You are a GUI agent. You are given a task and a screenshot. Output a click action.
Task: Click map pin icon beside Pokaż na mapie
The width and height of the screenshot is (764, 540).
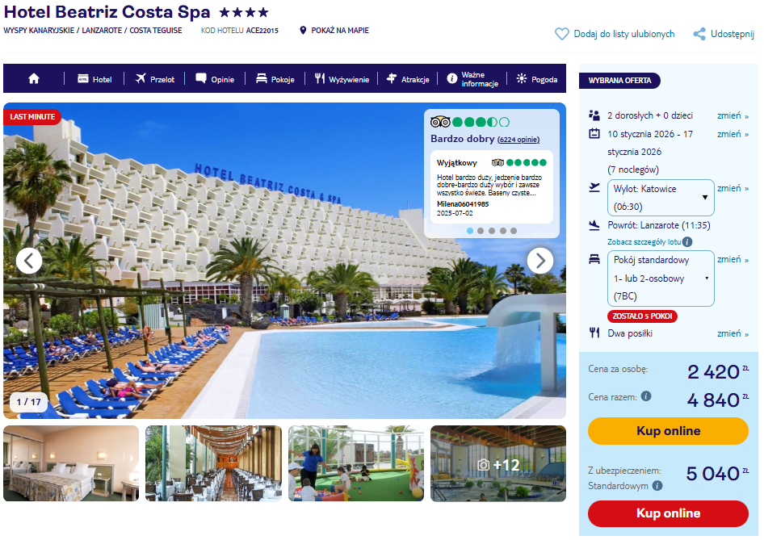tap(303, 30)
